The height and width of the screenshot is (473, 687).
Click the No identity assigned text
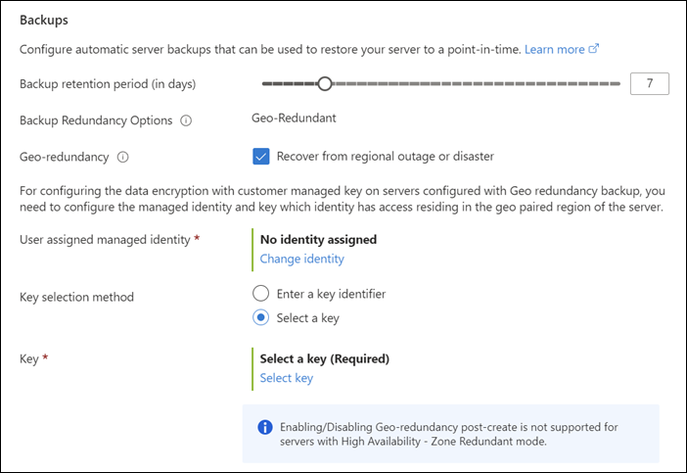coord(318,239)
